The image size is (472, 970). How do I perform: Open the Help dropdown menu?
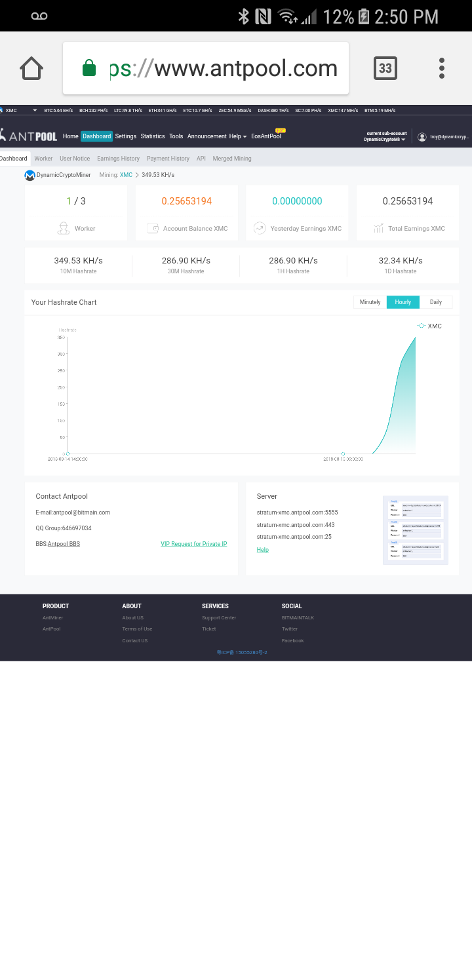(237, 136)
